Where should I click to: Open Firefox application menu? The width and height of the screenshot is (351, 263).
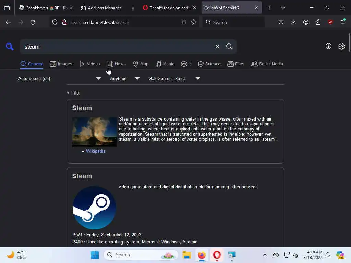[x=343, y=22]
